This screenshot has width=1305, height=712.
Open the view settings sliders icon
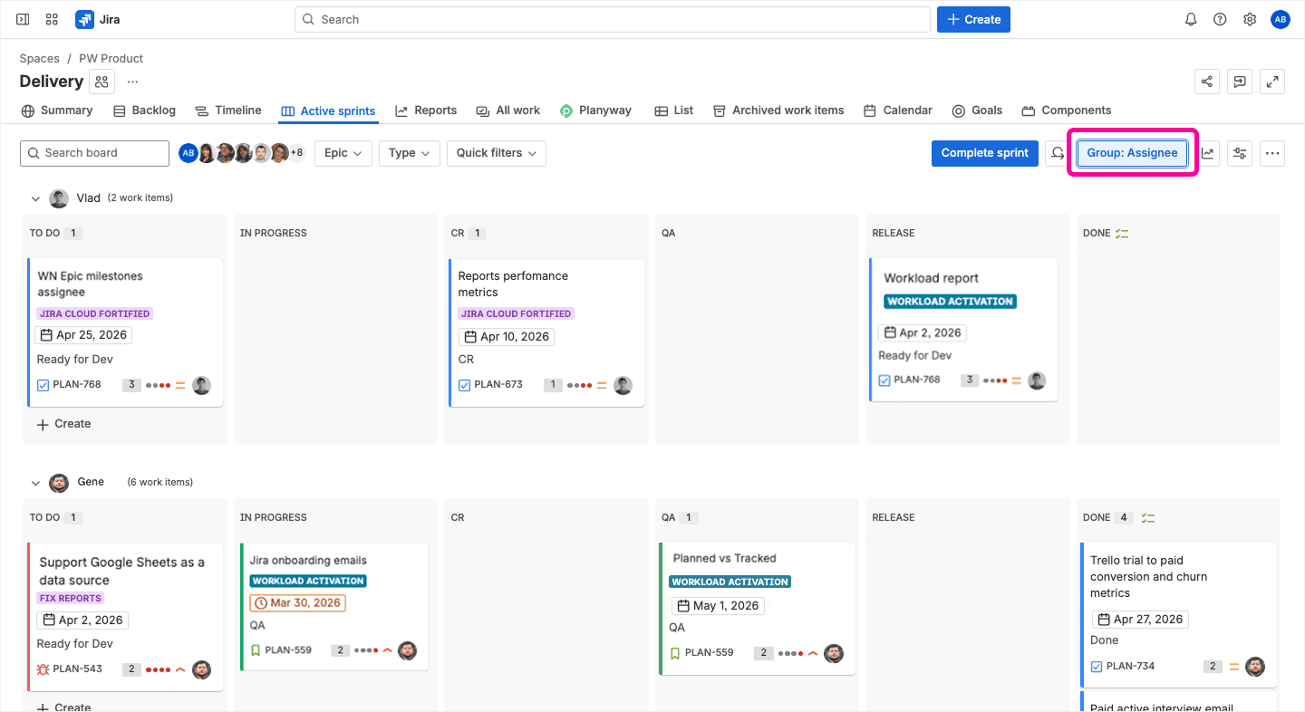(1240, 153)
